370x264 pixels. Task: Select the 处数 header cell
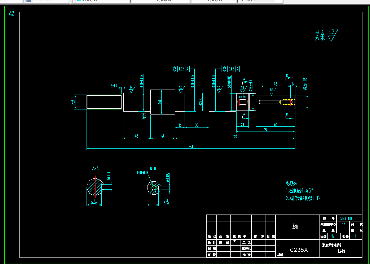coord(224,236)
